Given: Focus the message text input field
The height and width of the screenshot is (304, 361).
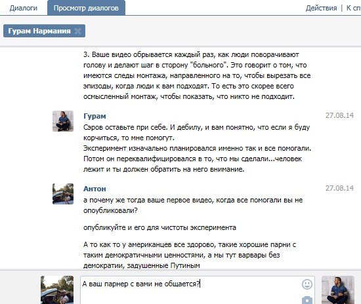Looking at the screenshot, I should pos(191,290).
